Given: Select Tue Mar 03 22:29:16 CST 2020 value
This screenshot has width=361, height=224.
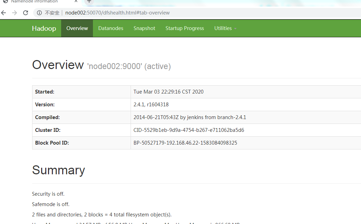Looking at the screenshot, I should tap(169, 92).
